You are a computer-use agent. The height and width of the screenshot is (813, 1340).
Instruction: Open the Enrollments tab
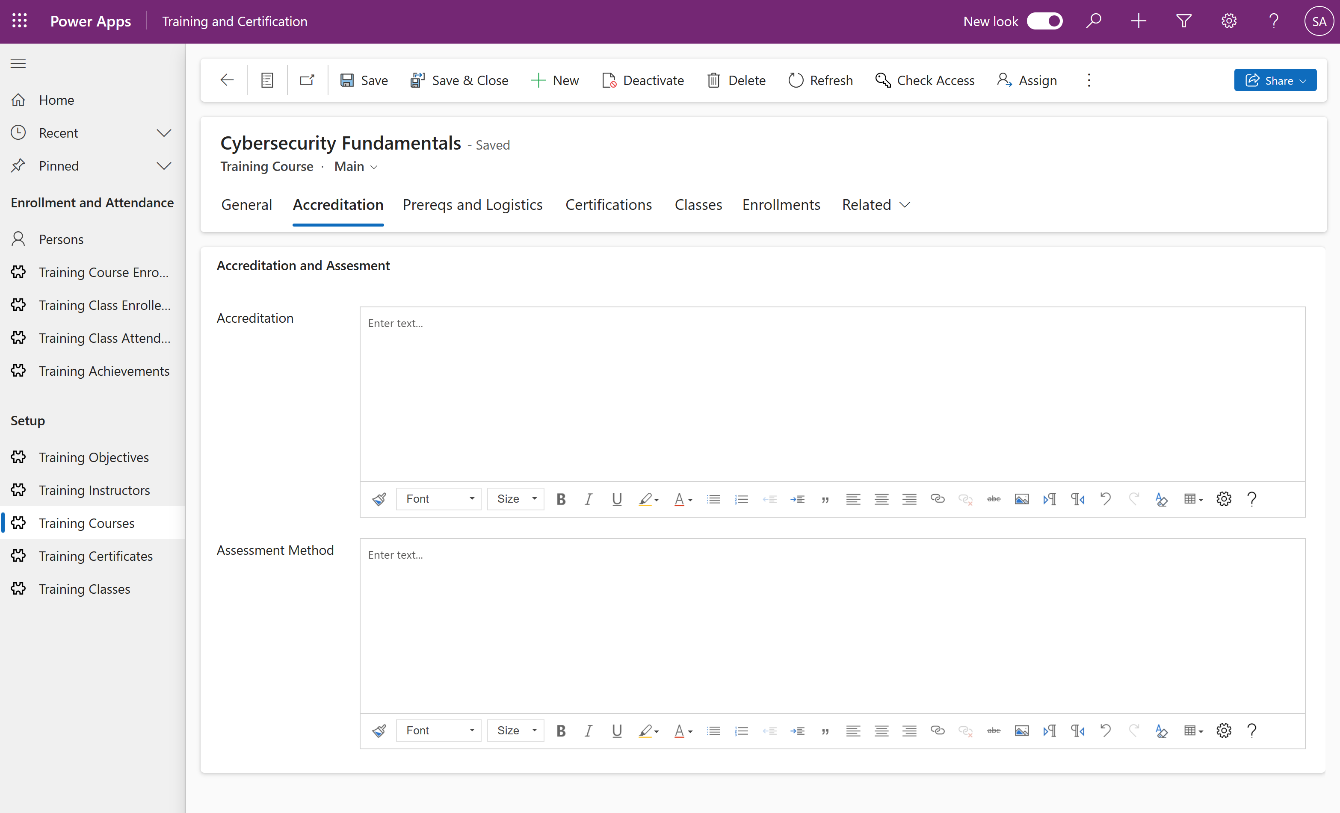(x=781, y=205)
